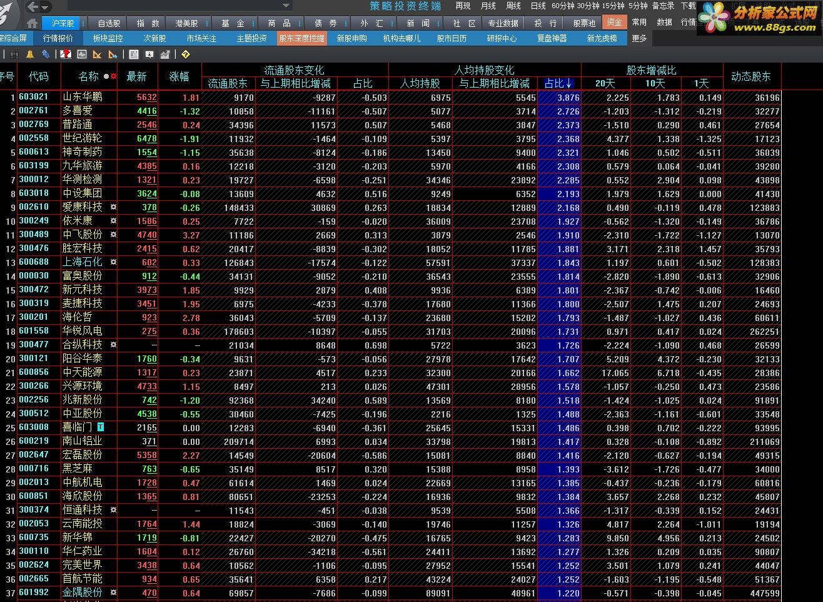
Task: Click the T badge beside 喜临门
Action: coord(100,427)
